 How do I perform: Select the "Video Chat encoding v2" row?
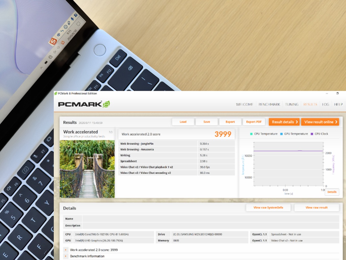coord(176,173)
